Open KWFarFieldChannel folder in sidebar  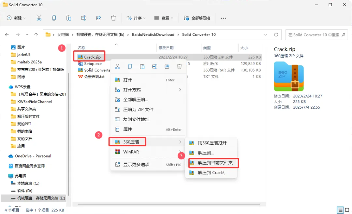pyautogui.click(x=31, y=102)
